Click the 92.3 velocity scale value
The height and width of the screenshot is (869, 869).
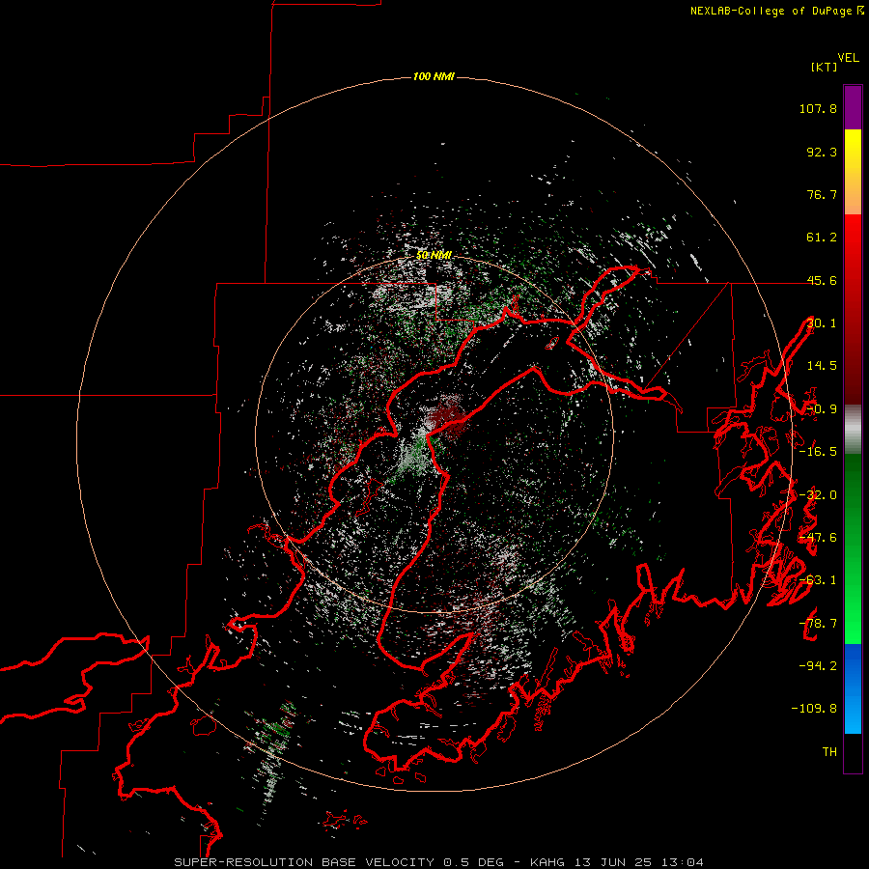tap(822, 152)
